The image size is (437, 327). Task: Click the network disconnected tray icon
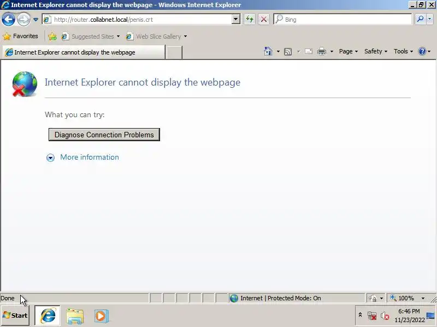[x=372, y=316]
